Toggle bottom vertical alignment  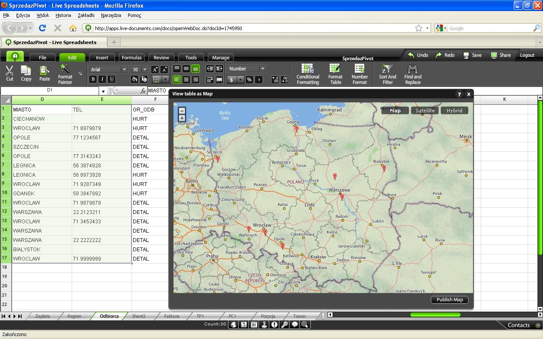pyautogui.click(x=196, y=69)
